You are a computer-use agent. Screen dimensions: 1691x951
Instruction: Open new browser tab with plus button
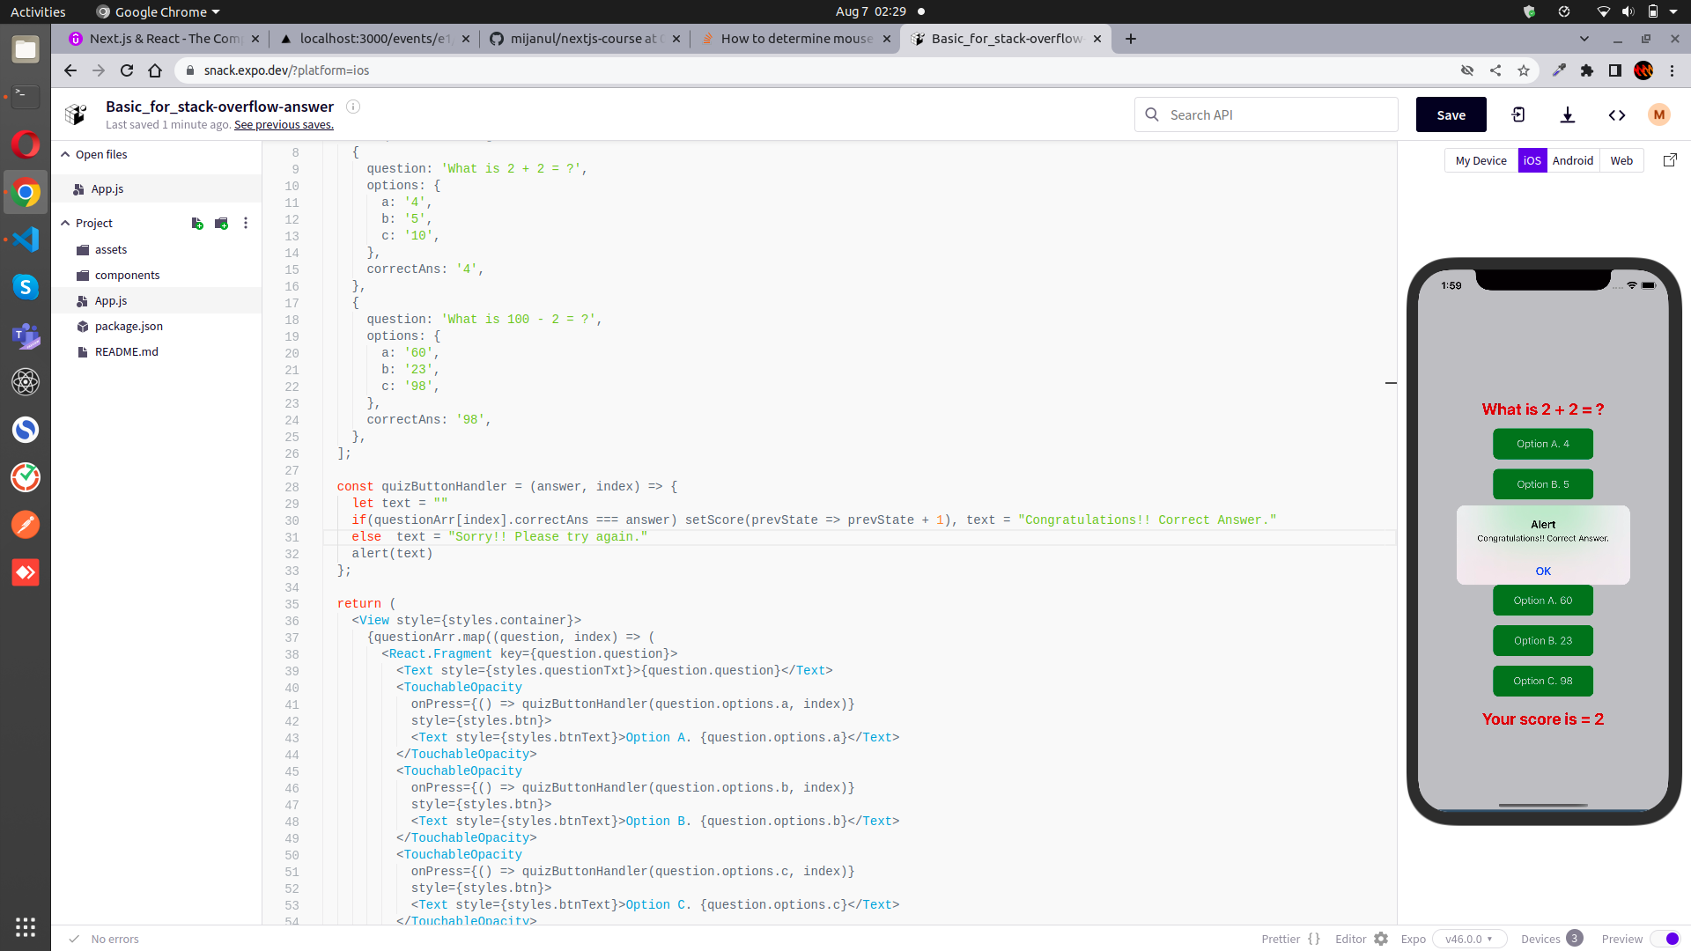(1131, 39)
